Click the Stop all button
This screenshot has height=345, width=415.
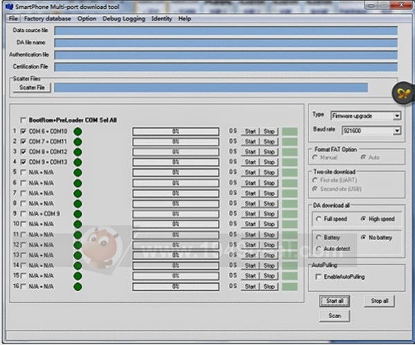coord(379,301)
